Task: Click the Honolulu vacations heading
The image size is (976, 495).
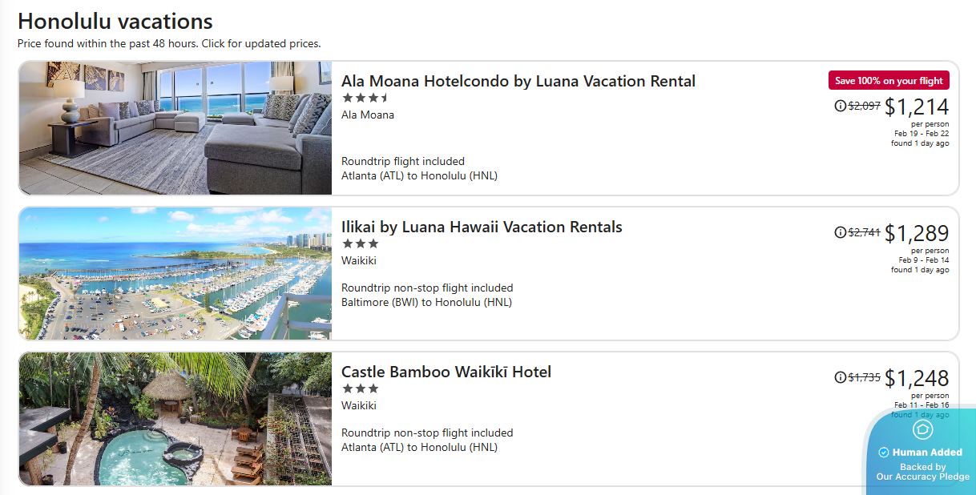Action: (x=115, y=22)
